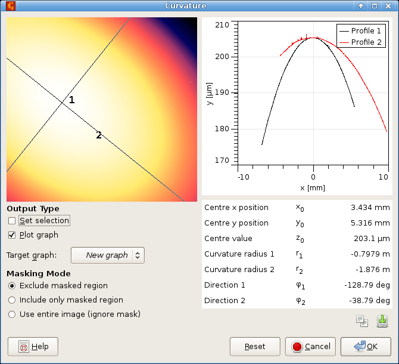Click the Centre x position value 3.434 mm
This screenshot has width=399, height=364.
pos(370,208)
